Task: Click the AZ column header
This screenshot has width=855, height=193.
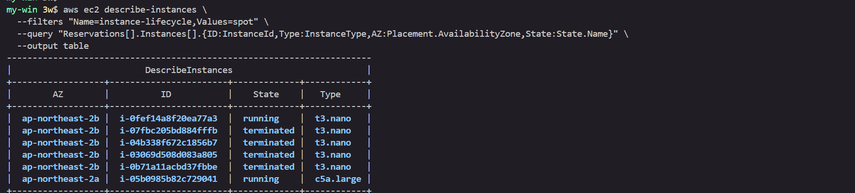Action: click(58, 94)
